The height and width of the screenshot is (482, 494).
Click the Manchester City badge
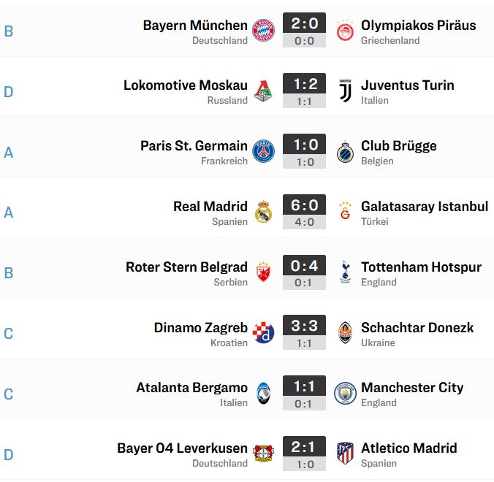(346, 393)
